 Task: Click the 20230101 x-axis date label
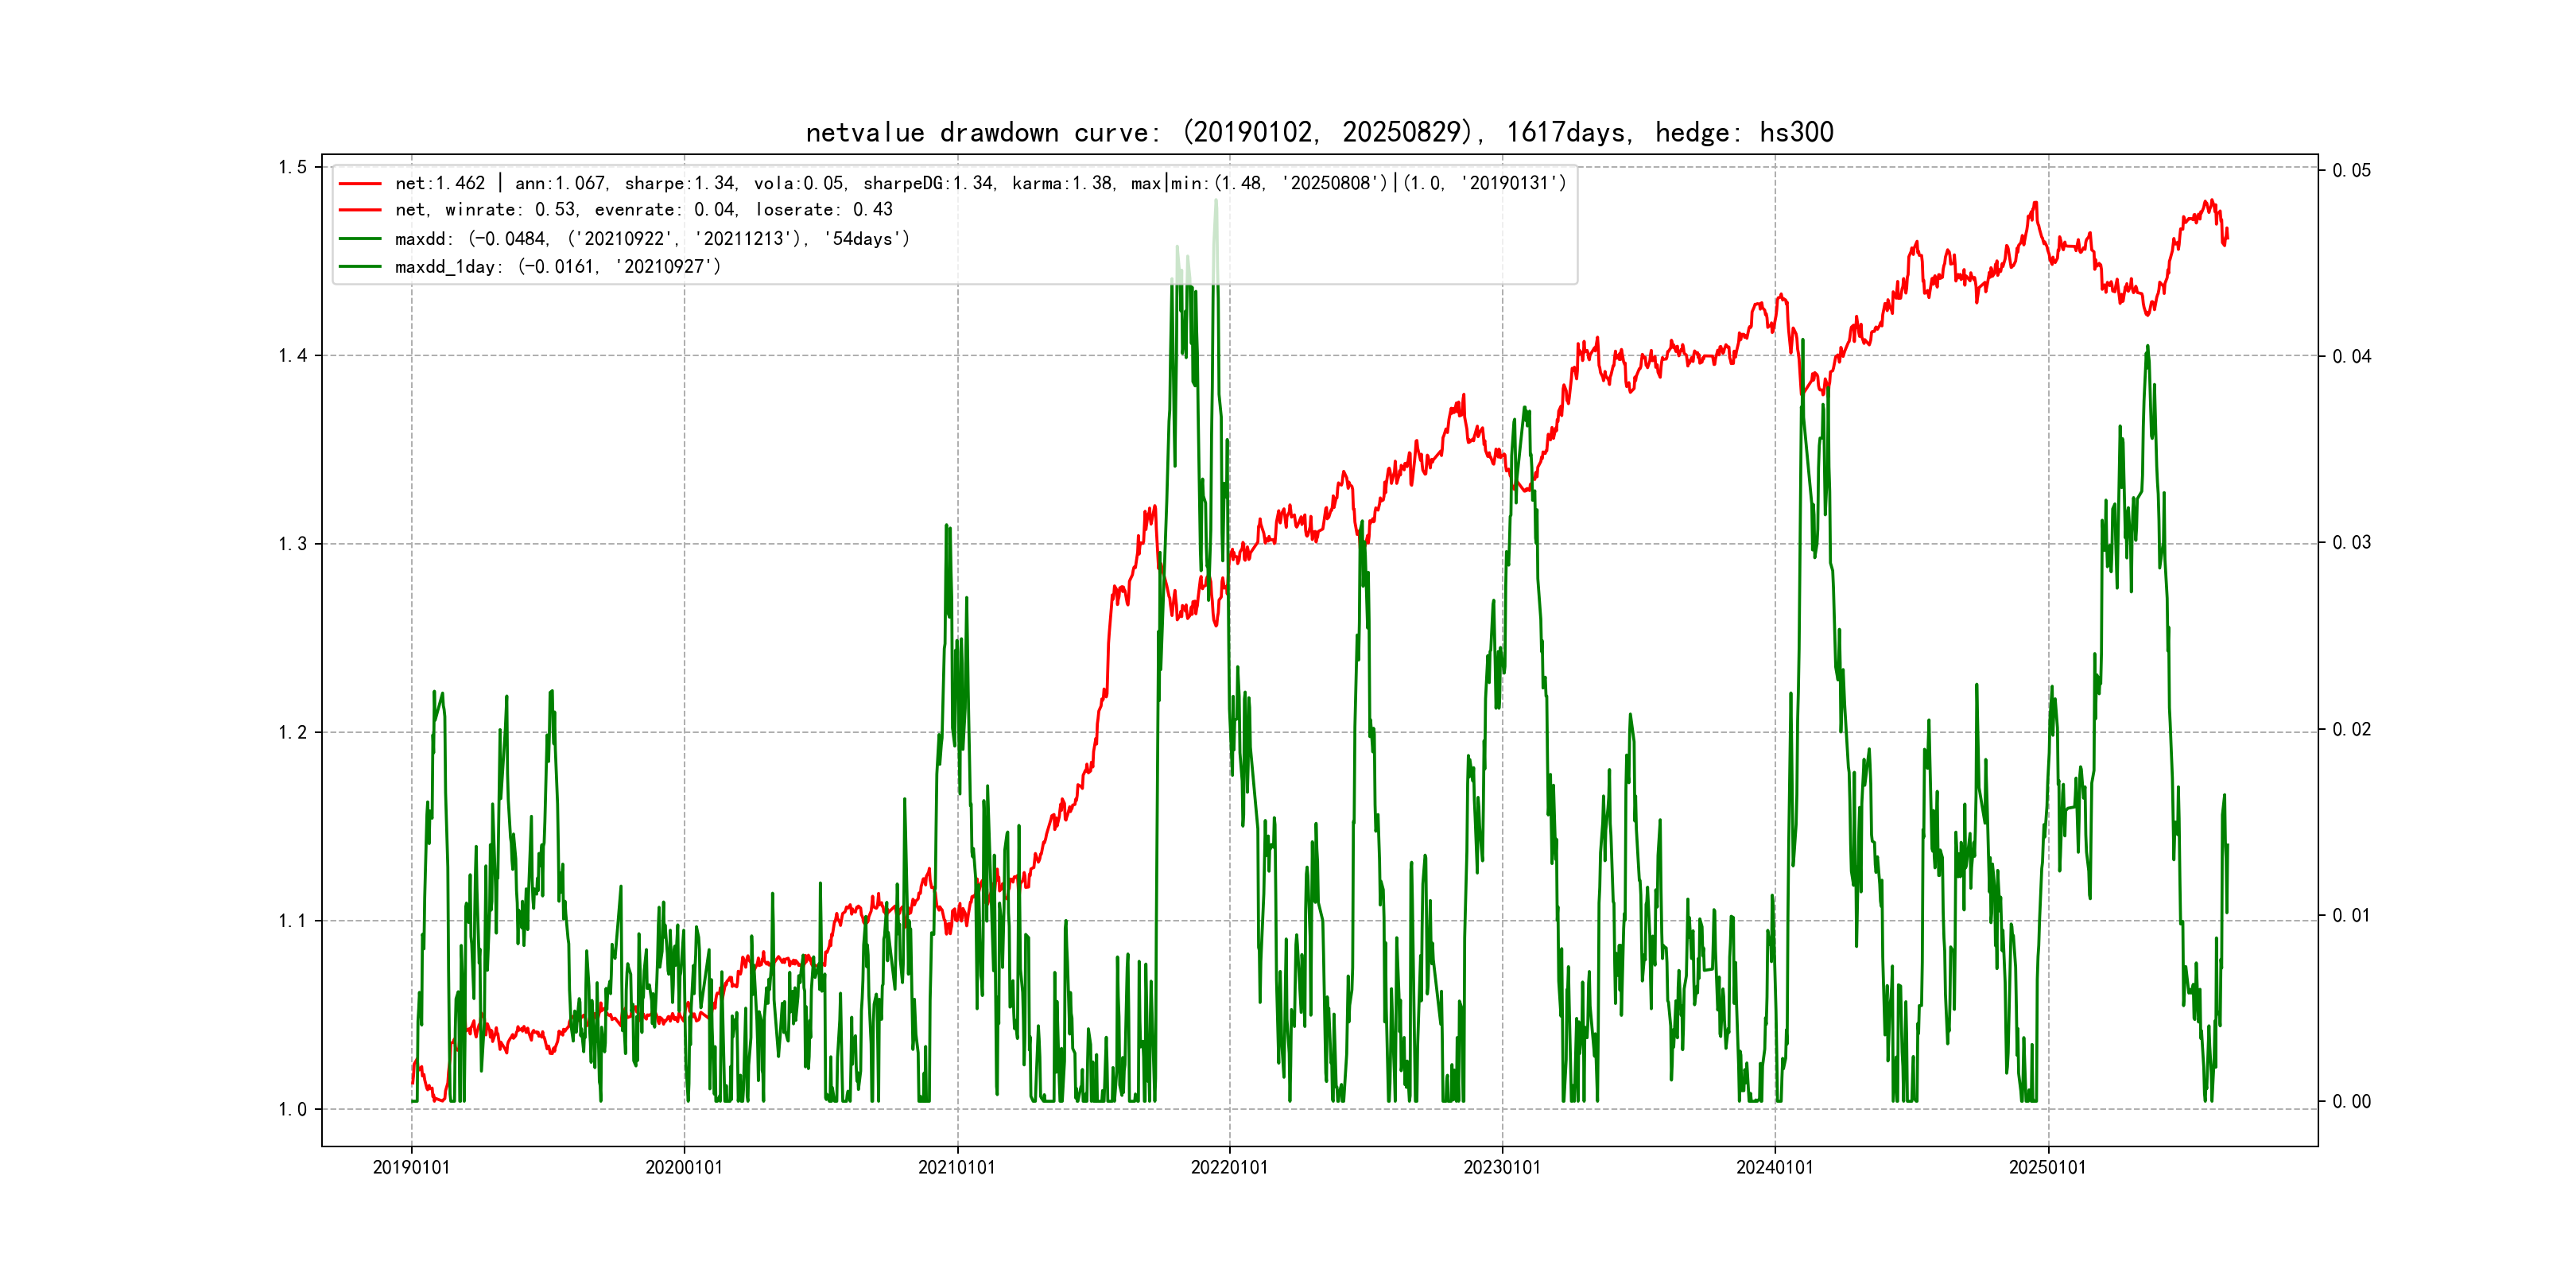(x=1502, y=1167)
